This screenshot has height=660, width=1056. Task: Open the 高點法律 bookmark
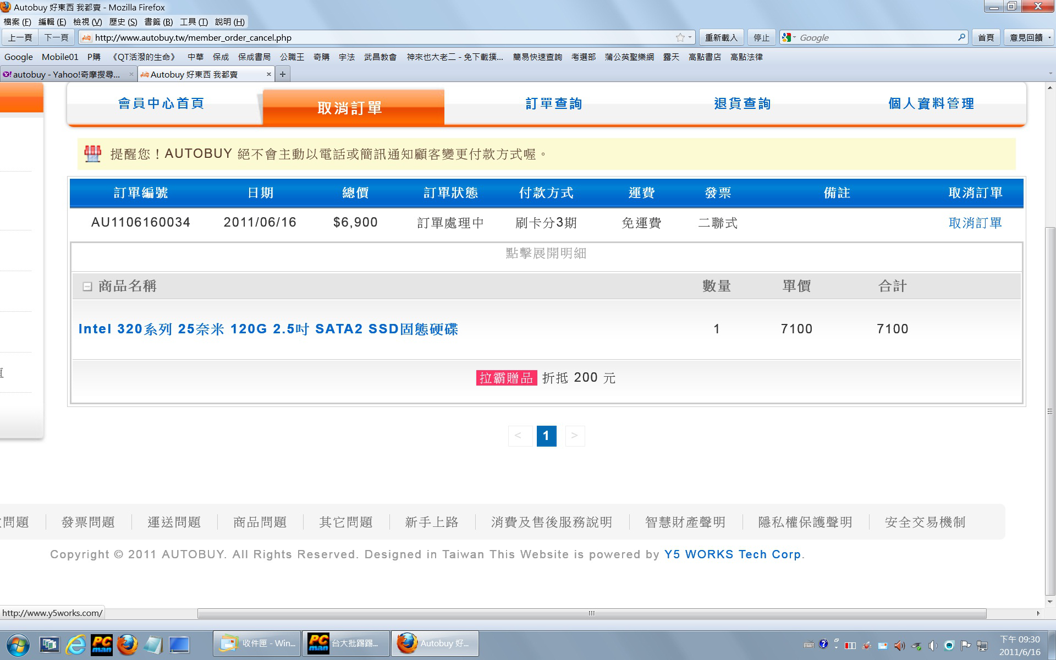pos(746,57)
